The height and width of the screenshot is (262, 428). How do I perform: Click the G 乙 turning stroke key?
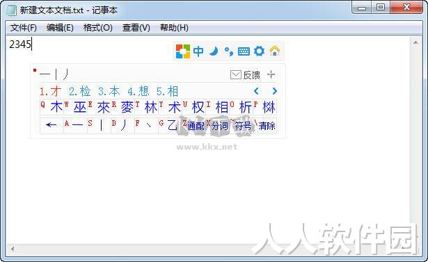(x=171, y=125)
